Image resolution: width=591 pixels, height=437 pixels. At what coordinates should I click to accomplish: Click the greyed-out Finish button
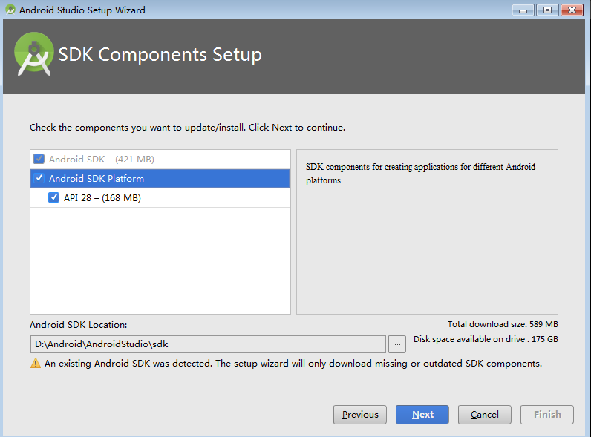click(547, 415)
